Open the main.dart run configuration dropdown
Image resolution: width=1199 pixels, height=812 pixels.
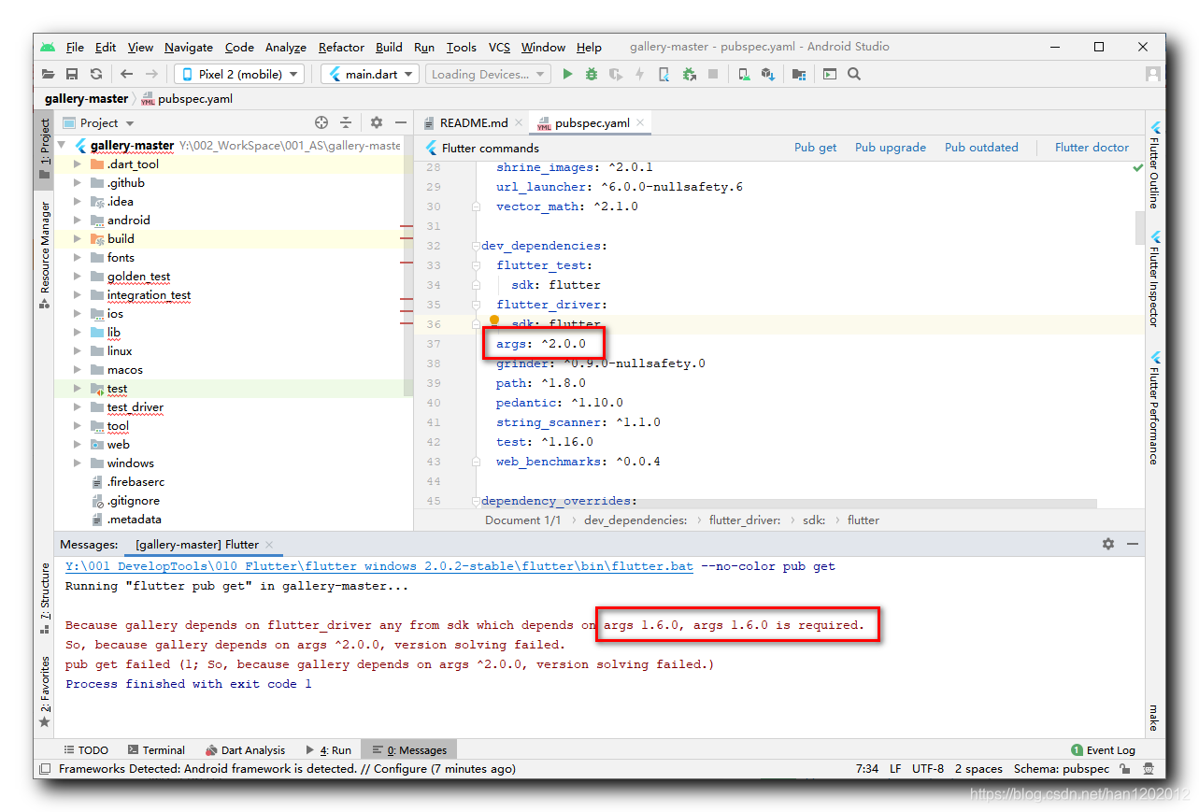[x=369, y=73]
